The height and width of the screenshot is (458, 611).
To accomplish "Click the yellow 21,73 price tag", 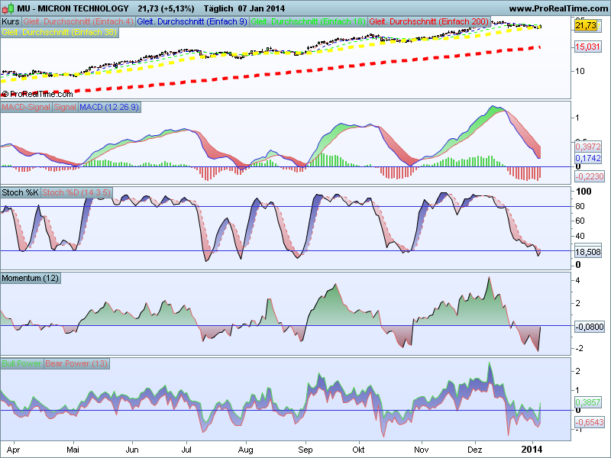I will (586, 25).
